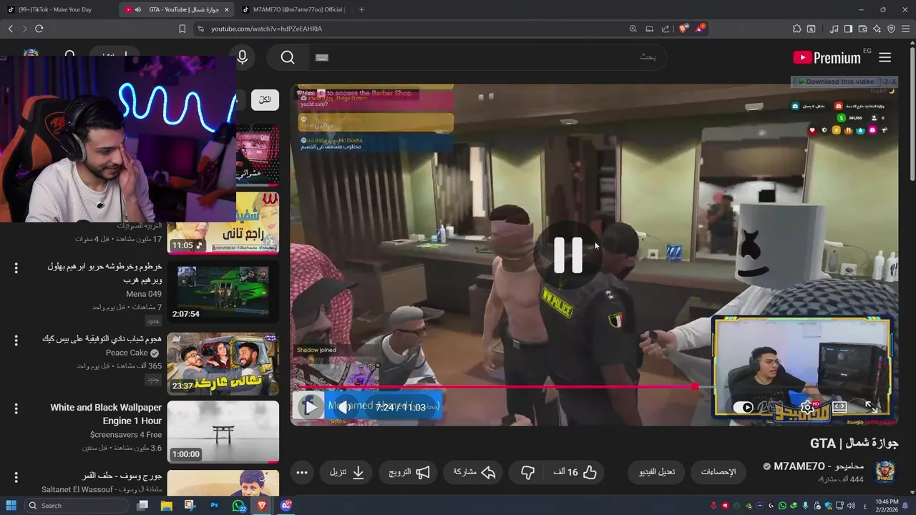The height and width of the screenshot is (515, 916).
Task: Open Brave Shields lion icon
Action: click(683, 29)
